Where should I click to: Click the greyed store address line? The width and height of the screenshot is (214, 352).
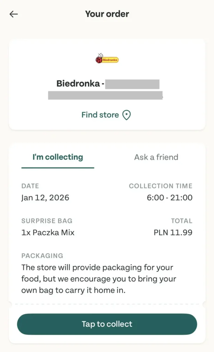(105, 95)
